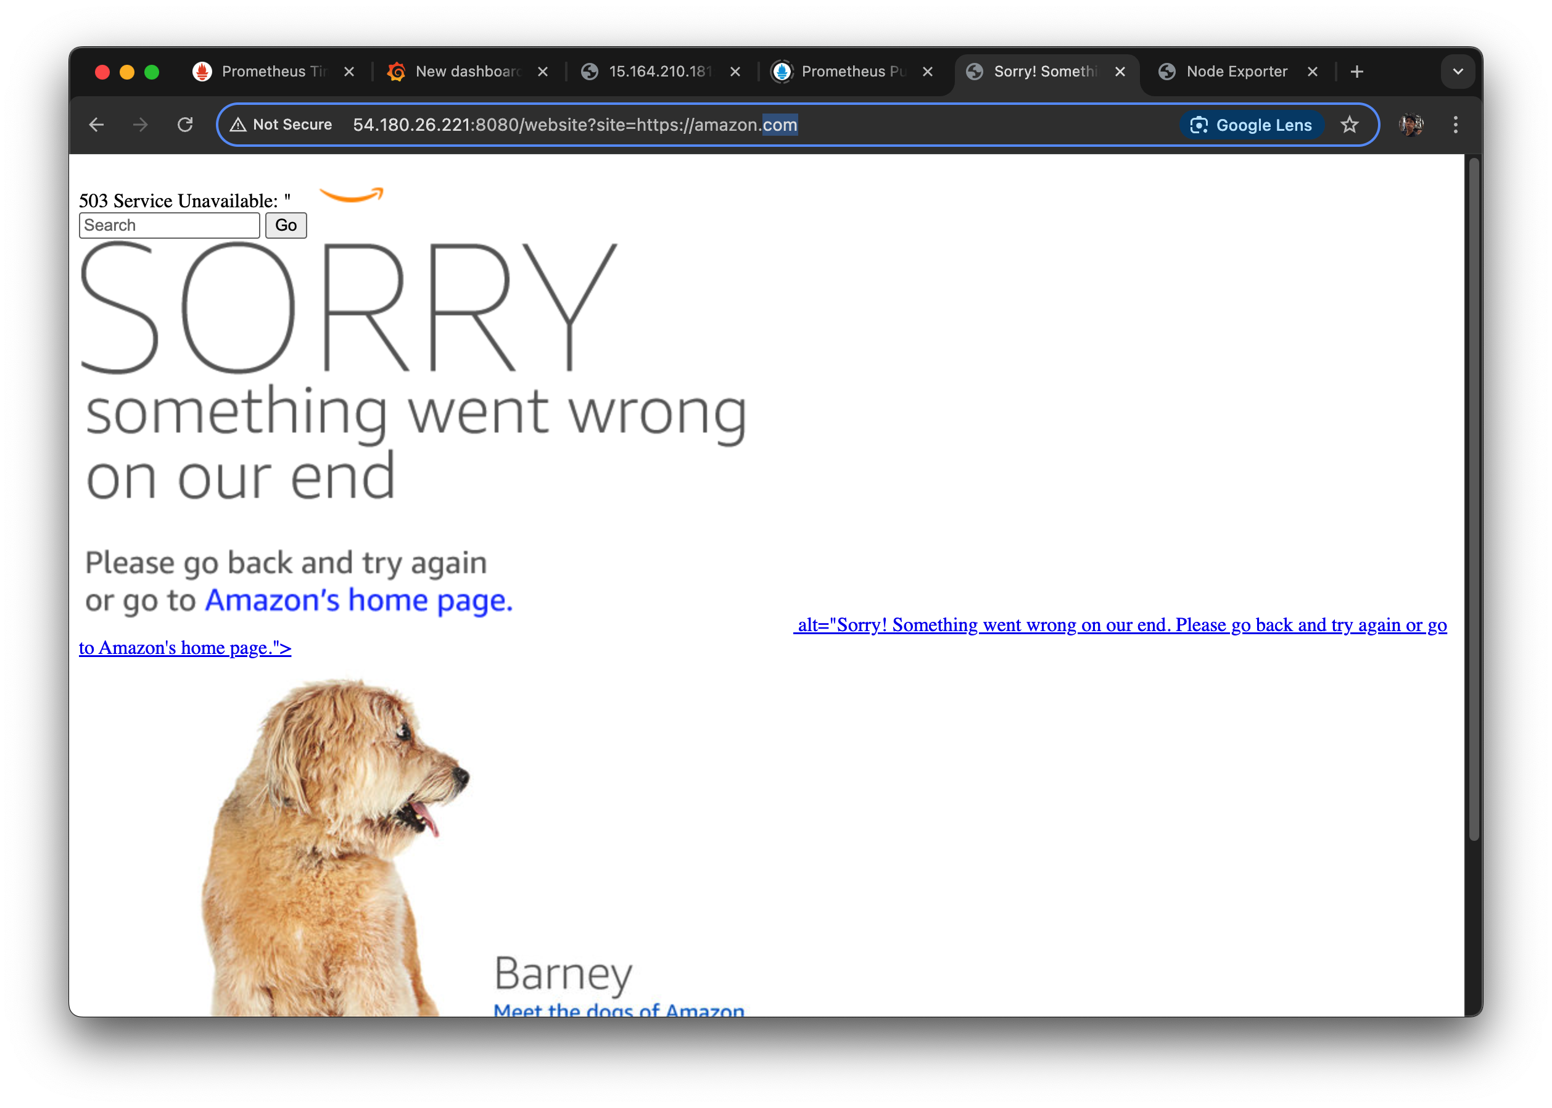Open a new browser tab
This screenshot has height=1108, width=1552.
[x=1356, y=72]
